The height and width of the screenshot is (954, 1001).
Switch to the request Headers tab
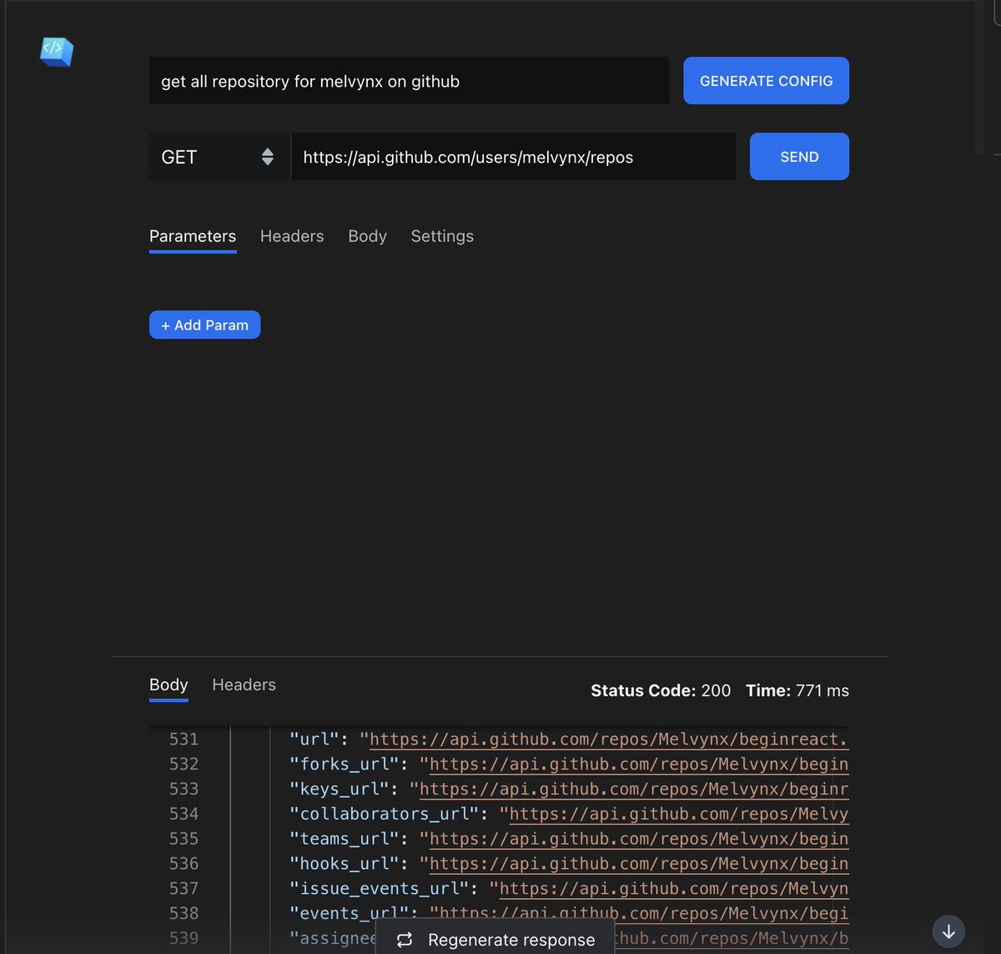point(292,236)
